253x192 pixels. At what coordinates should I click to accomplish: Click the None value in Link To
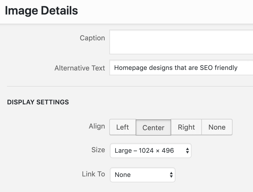point(123,175)
